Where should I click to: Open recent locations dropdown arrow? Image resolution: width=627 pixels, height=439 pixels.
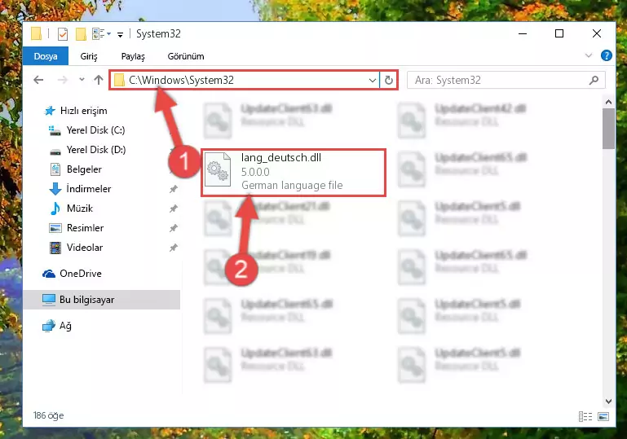[x=82, y=80]
